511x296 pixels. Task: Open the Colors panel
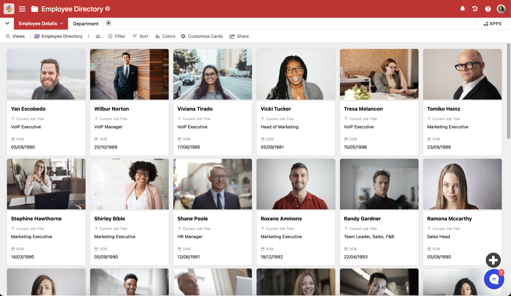point(165,36)
